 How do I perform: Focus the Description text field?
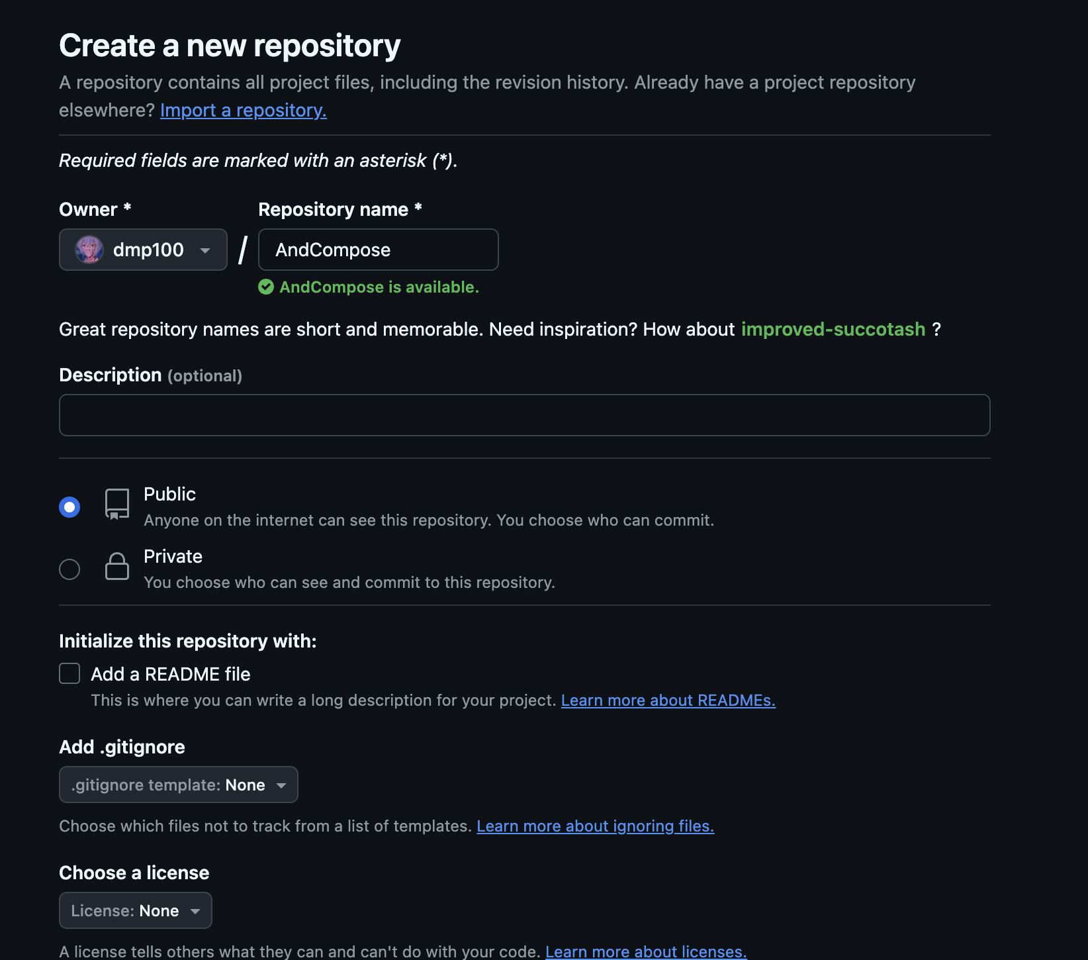[x=524, y=415]
